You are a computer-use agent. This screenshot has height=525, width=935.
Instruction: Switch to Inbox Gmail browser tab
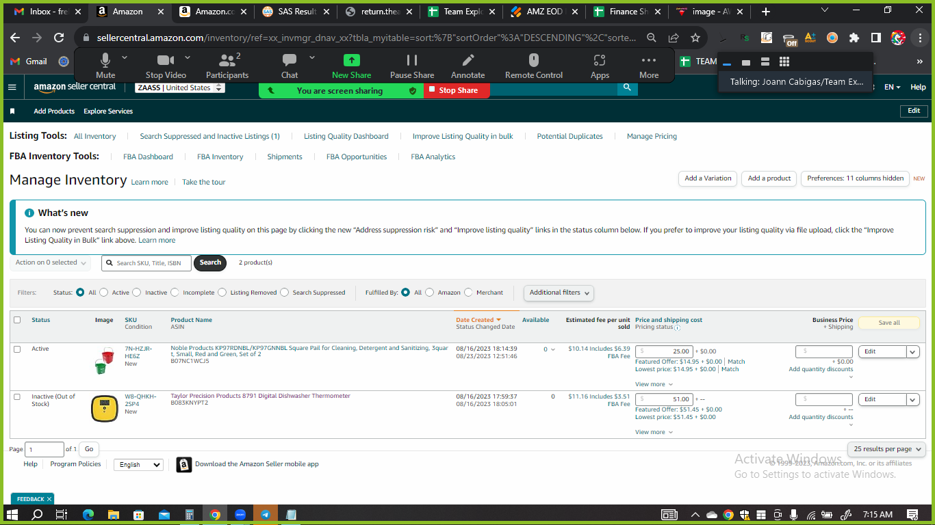[47, 12]
